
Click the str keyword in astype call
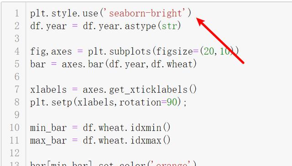tap(169, 26)
